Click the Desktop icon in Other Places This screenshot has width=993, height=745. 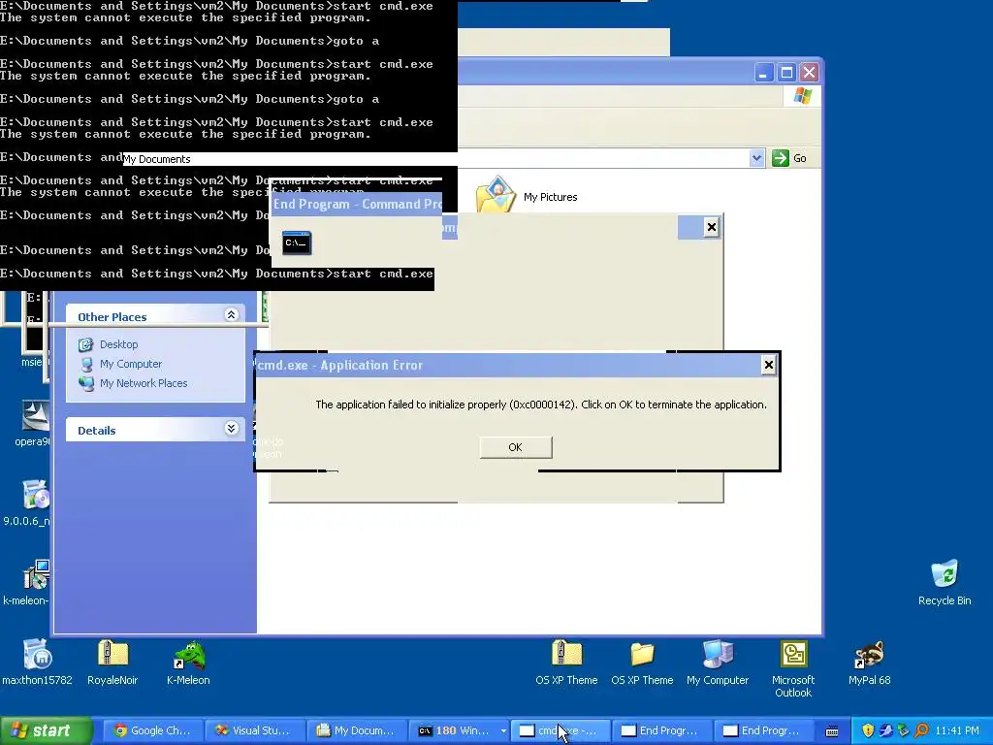(x=85, y=344)
